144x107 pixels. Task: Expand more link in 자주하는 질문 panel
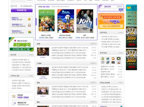click(x=31, y=76)
